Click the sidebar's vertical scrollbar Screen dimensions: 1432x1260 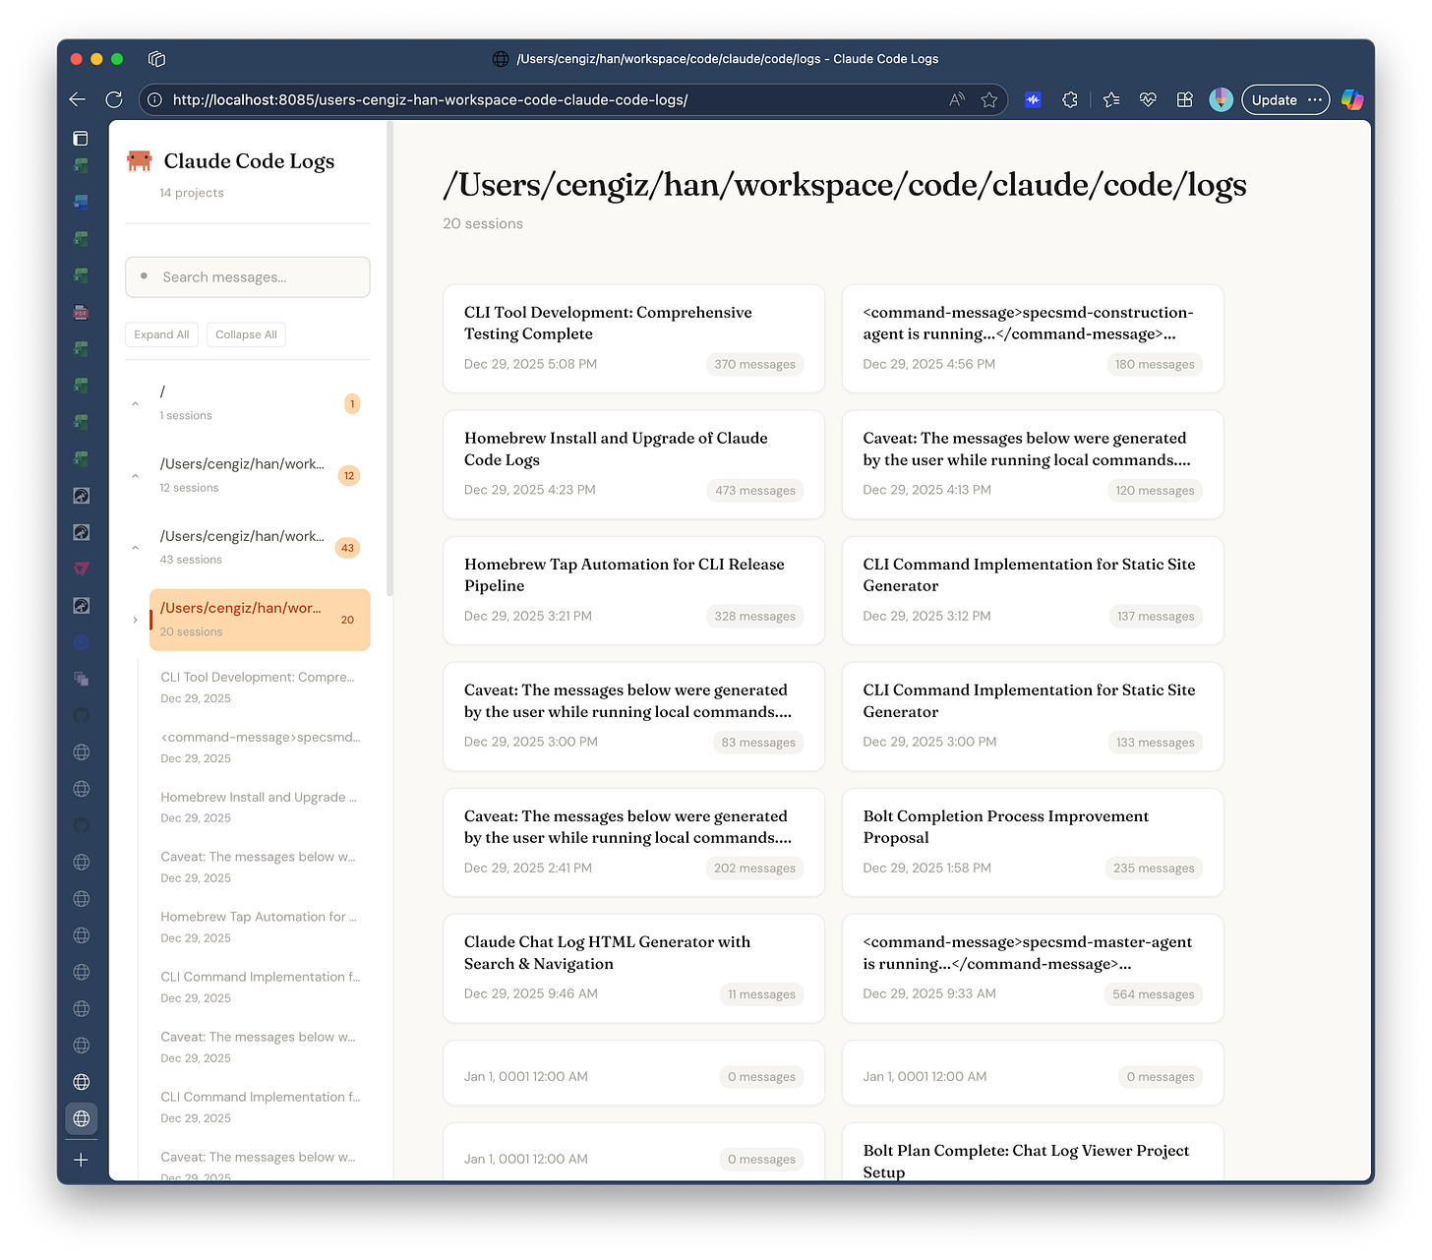point(390,359)
